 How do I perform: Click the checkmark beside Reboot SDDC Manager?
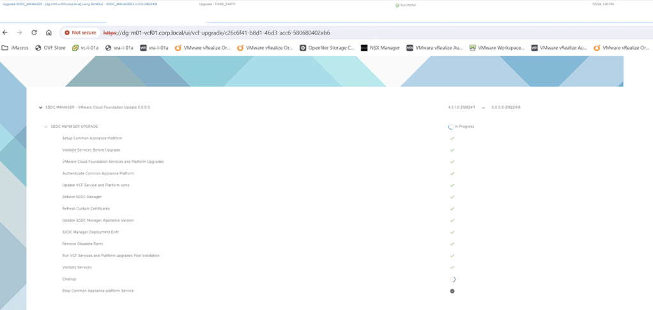point(452,197)
